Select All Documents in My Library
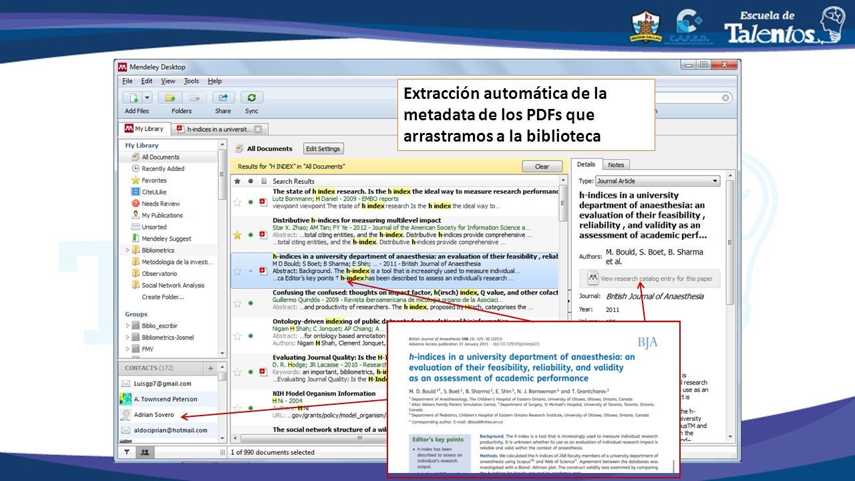 160,157
